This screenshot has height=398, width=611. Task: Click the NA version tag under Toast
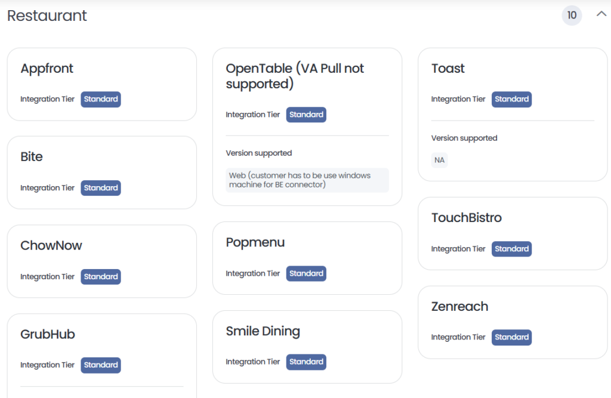click(440, 161)
